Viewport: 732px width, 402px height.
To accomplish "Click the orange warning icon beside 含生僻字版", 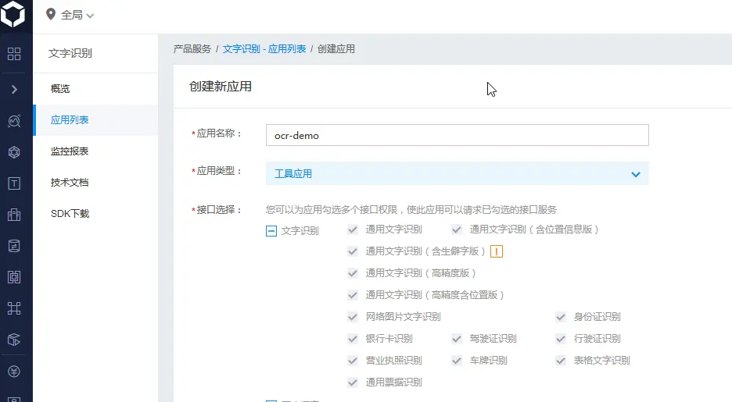I will coord(497,251).
